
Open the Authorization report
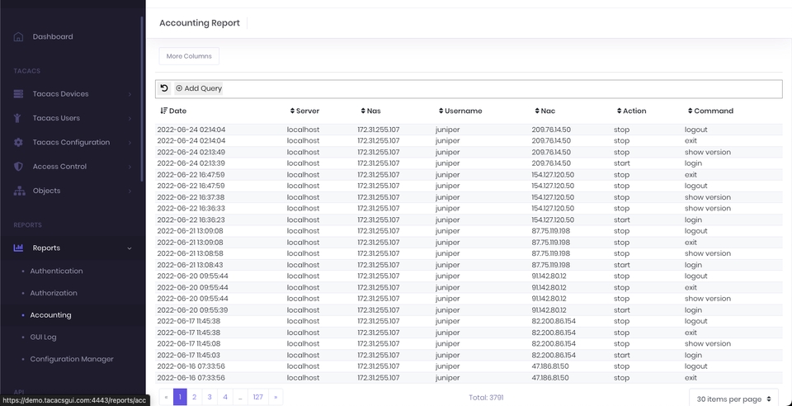(x=54, y=293)
